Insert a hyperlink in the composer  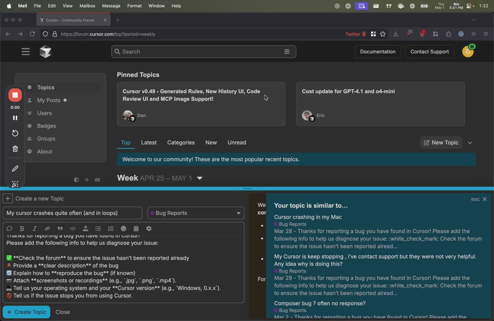coord(47,228)
